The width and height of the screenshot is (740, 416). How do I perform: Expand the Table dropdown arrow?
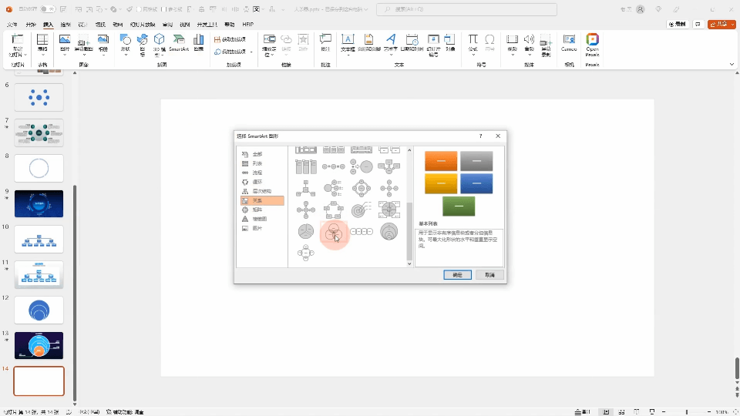42,55
